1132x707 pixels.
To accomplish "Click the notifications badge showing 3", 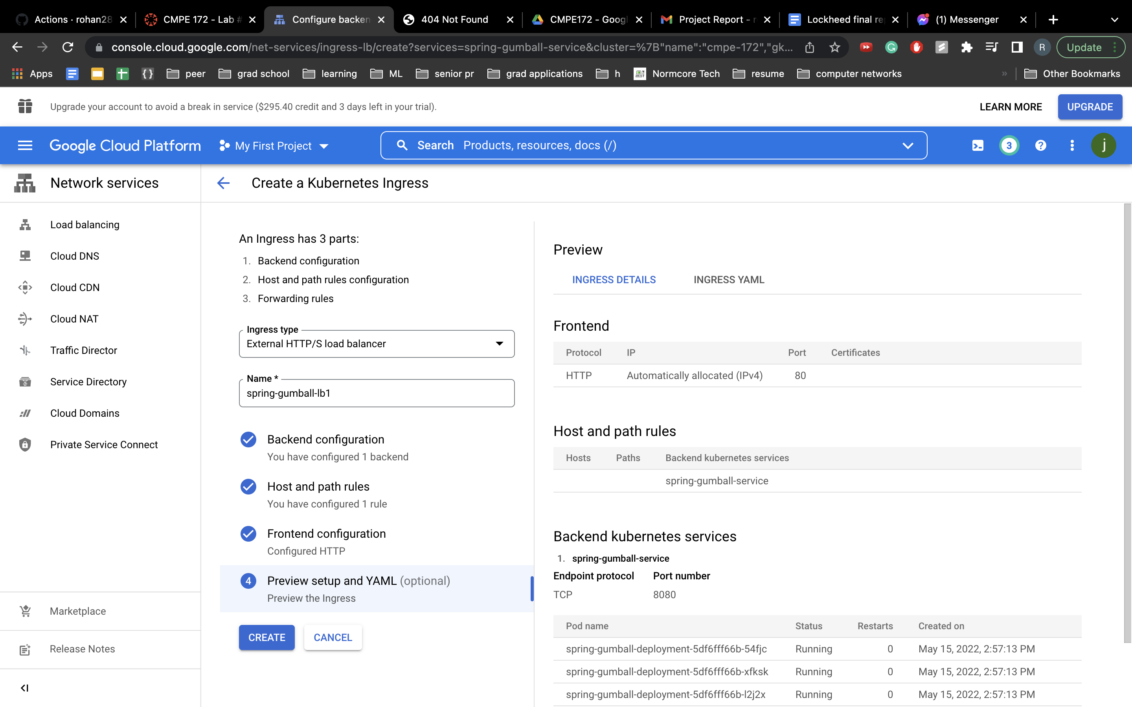I will (1009, 145).
